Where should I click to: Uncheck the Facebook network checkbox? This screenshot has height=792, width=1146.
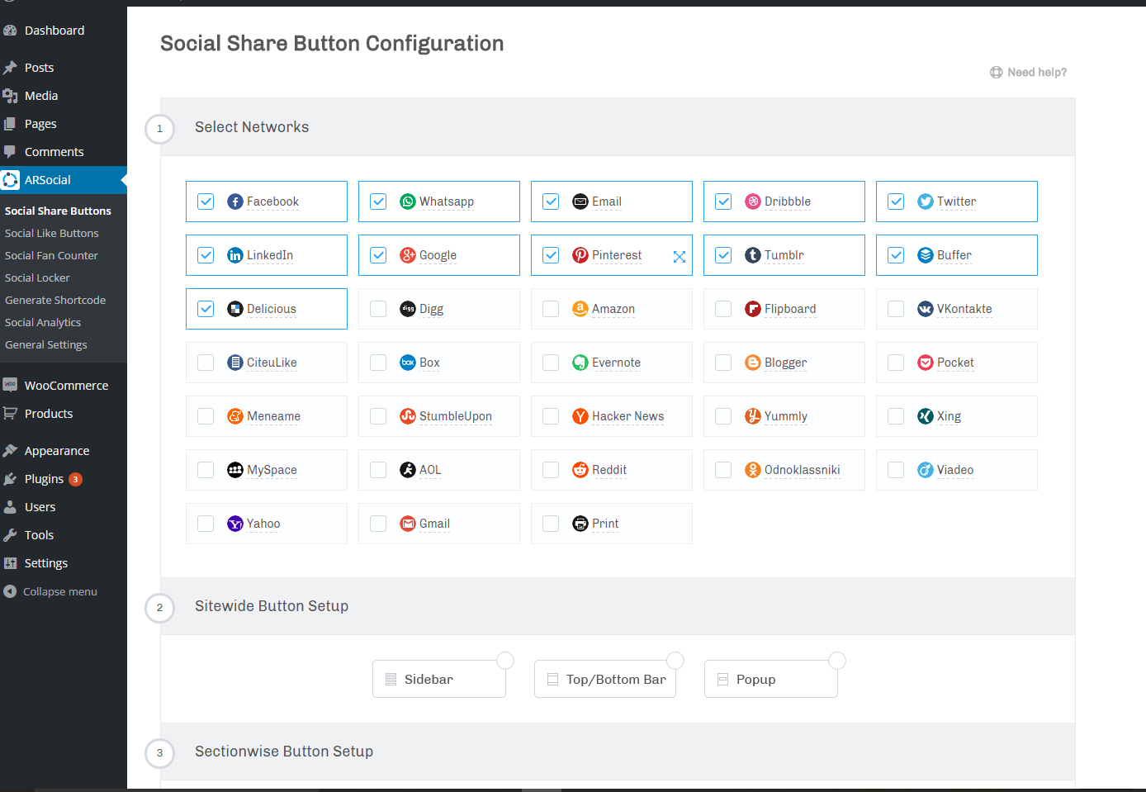206,202
